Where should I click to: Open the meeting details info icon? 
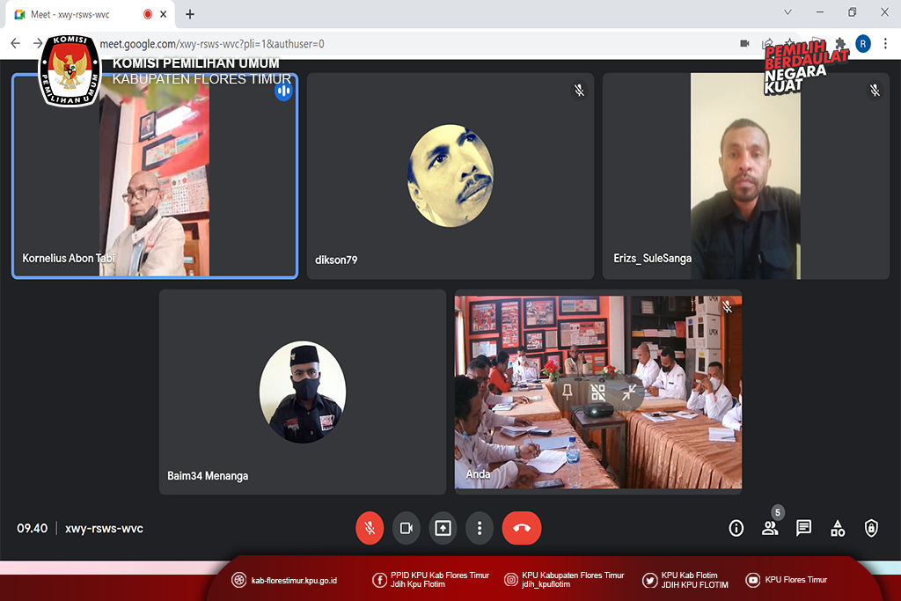736,528
